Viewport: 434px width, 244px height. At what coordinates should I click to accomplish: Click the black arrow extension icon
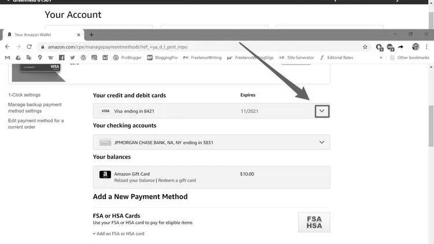400,47
